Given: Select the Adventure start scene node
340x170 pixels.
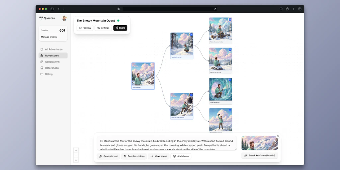Looking at the screenshot, I should (143, 76).
